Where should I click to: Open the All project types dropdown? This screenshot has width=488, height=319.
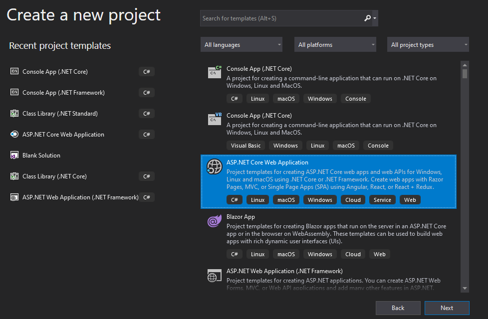(428, 45)
